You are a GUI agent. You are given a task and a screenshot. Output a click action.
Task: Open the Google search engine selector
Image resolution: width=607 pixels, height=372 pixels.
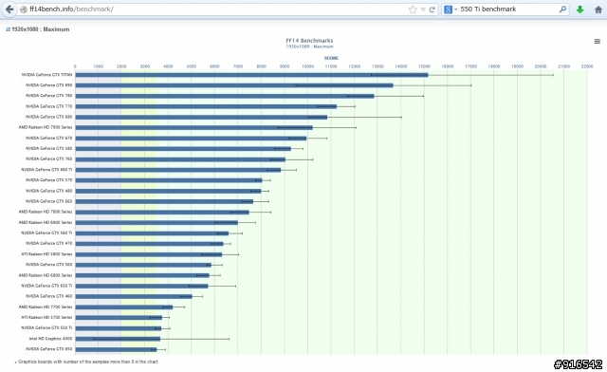[x=451, y=9]
